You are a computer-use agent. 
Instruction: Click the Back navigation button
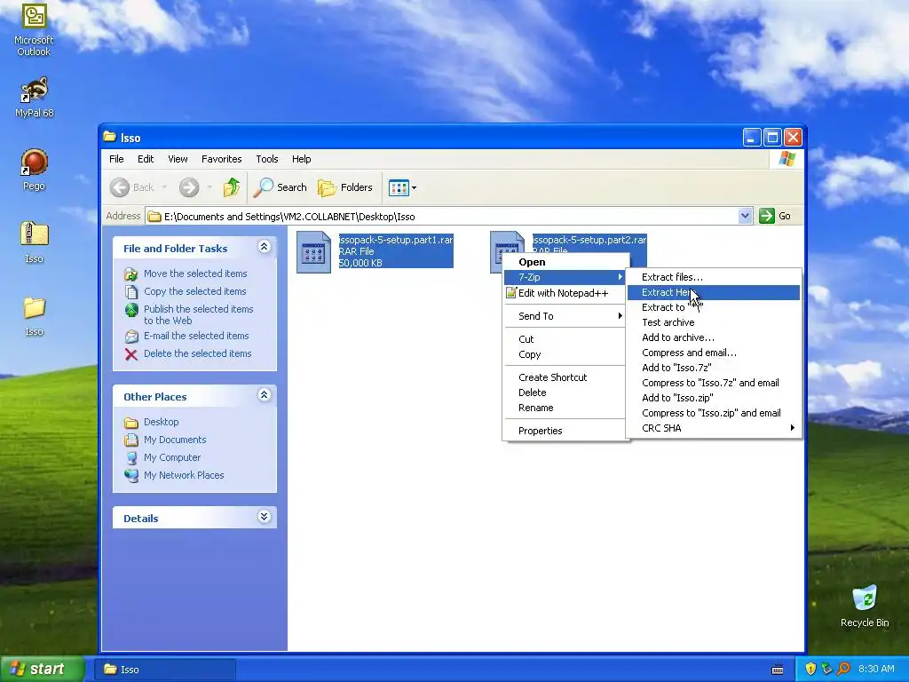tap(133, 187)
